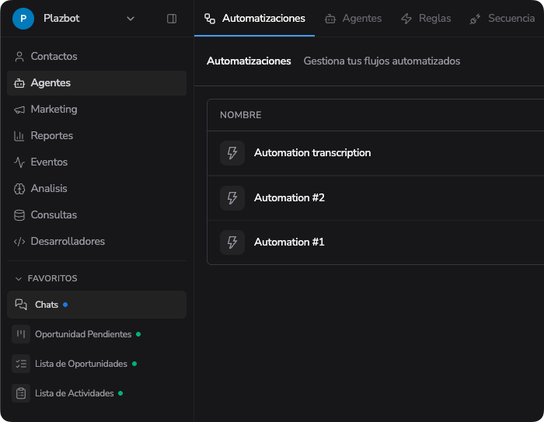Click the Desarrolladores code icon
Viewport: 544px width, 422px height.
(19, 242)
